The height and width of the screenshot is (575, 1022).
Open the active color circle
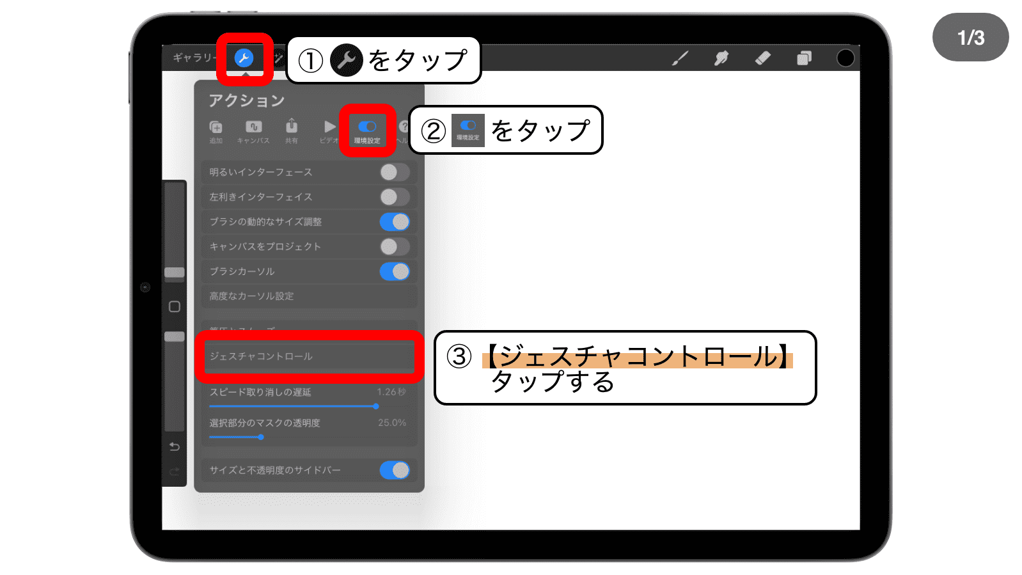coord(845,58)
